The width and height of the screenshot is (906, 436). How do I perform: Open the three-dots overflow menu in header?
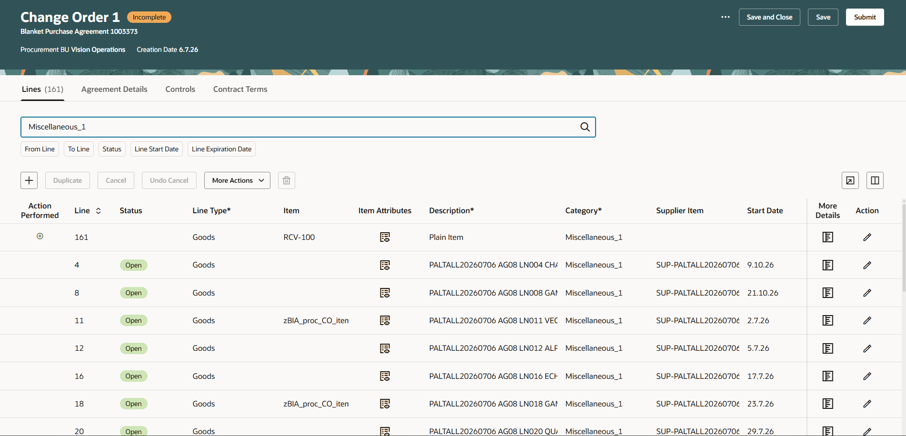[x=726, y=17]
